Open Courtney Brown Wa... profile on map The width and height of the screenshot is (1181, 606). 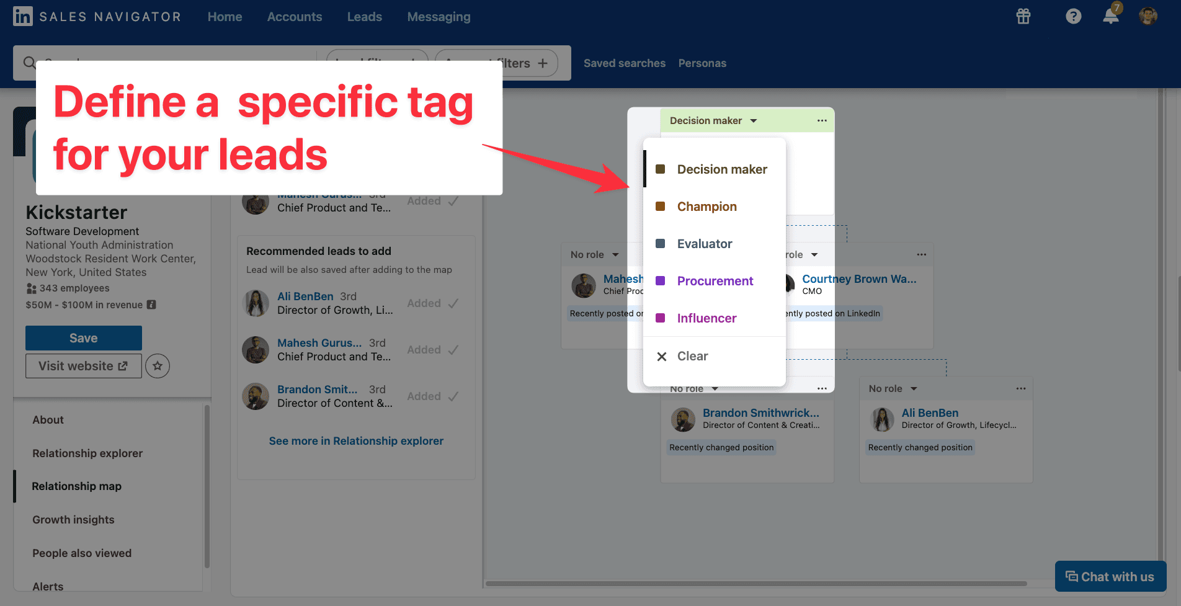coord(859,279)
